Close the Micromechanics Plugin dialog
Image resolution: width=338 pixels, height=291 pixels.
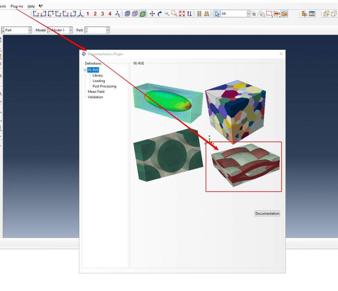click(x=281, y=54)
